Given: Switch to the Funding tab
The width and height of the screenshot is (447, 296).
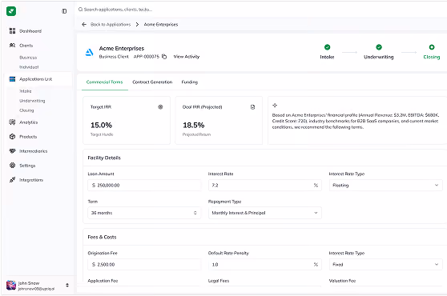Looking at the screenshot, I should pyautogui.click(x=190, y=82).
